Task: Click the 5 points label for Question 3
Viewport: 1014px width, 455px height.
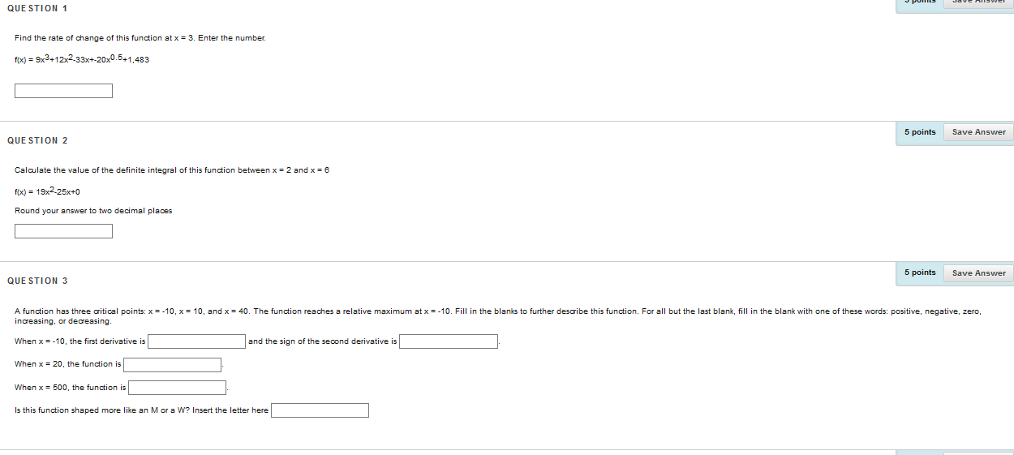Action: [x=920, y=273]
